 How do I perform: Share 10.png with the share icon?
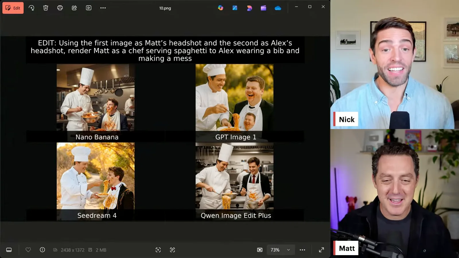(x=74, y=8)
